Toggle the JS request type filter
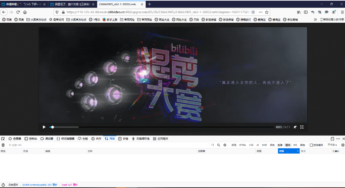Image resolution: width=345 pixels, height=188 pixels. 258,145
